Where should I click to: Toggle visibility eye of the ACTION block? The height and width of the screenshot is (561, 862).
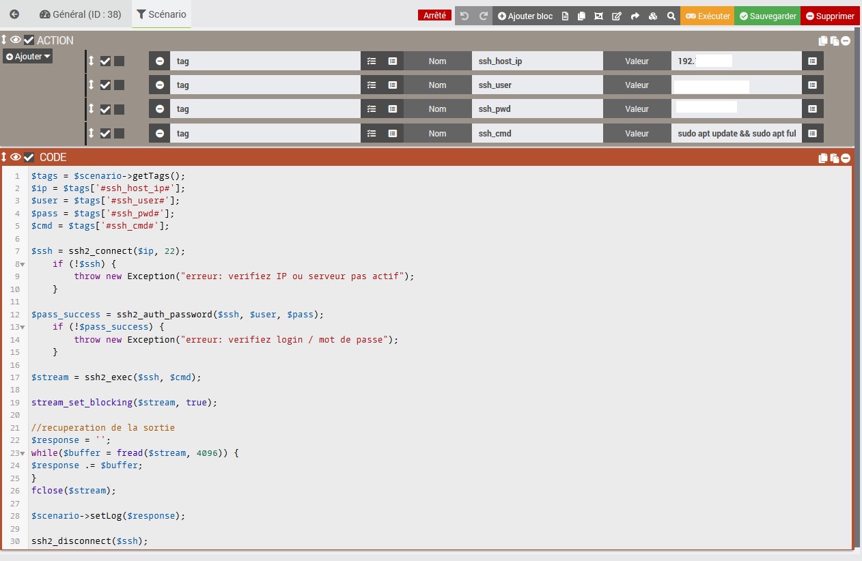16,40
